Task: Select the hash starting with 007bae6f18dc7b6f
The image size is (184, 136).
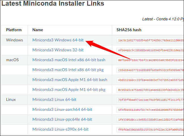Action: (151, 60)
